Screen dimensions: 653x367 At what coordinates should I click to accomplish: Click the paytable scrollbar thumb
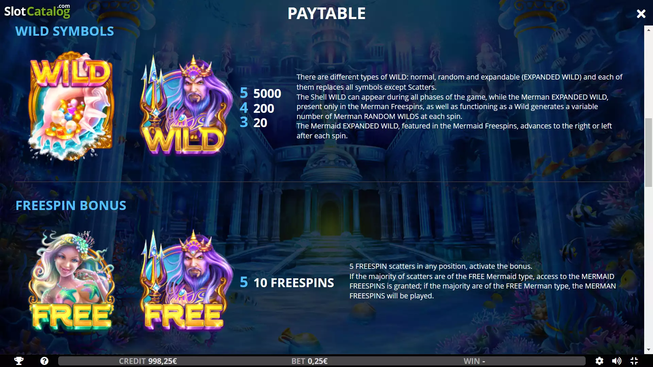648,153
